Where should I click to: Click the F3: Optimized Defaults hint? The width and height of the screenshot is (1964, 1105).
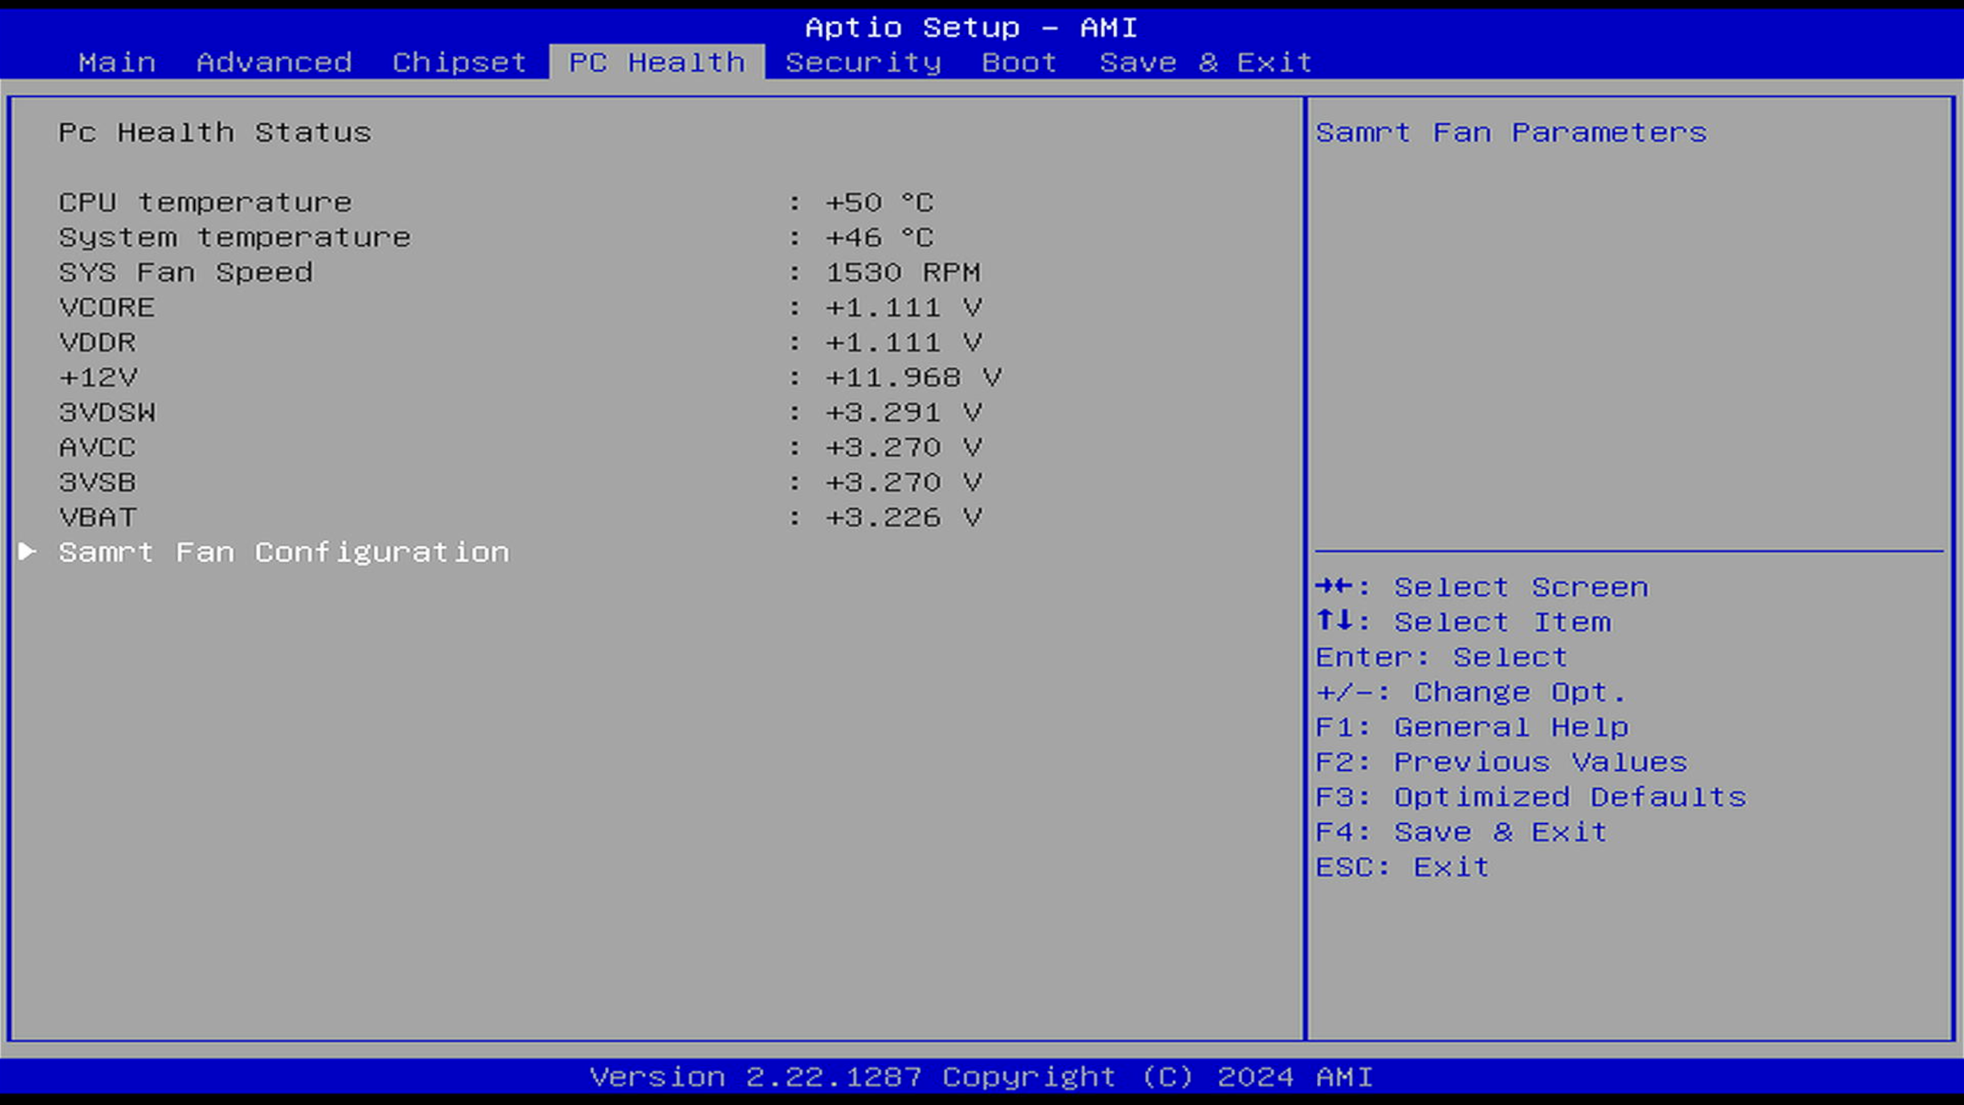(1530, 797)
